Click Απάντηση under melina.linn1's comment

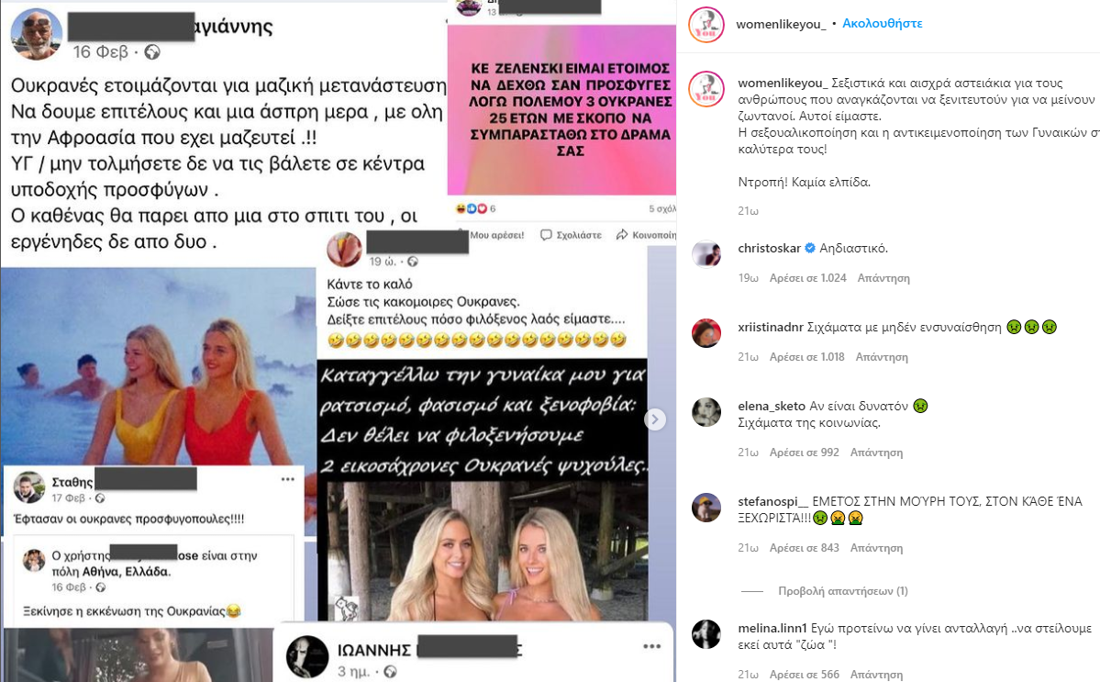coord(876,675)
